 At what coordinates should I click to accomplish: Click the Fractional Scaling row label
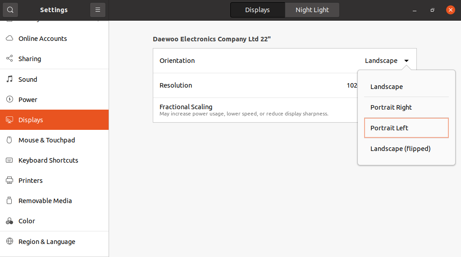(x=186, y=107)
